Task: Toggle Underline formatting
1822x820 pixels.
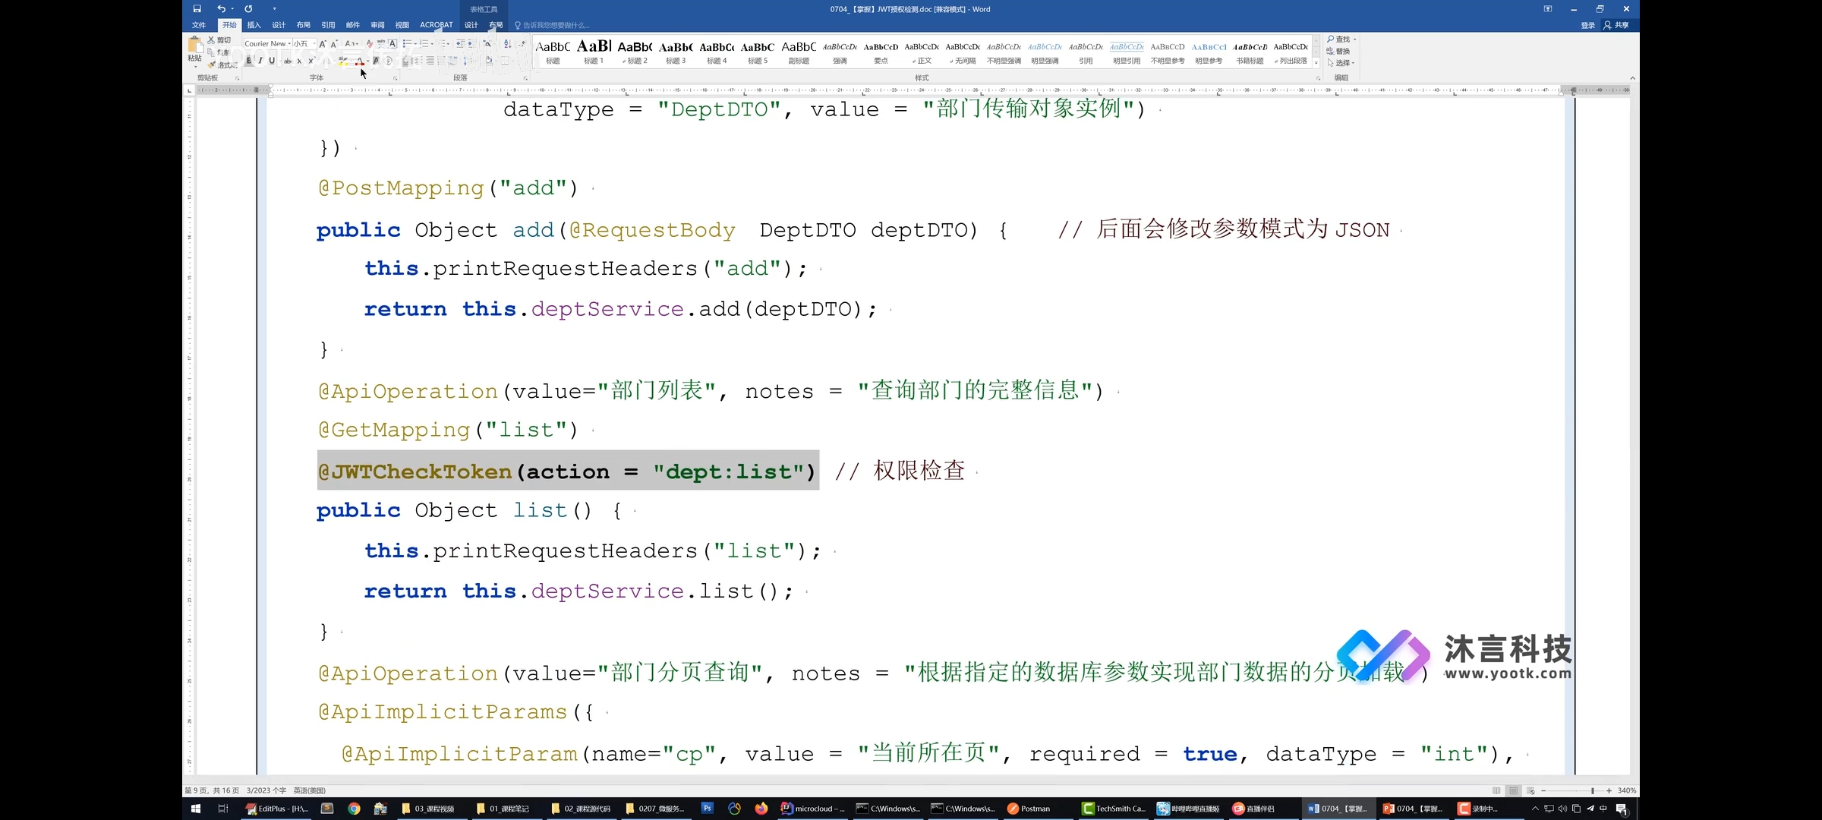Action: (x=272, y=61)
